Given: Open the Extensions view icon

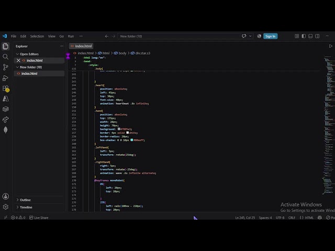Looking at the screenshot, I should pos(6,88).
